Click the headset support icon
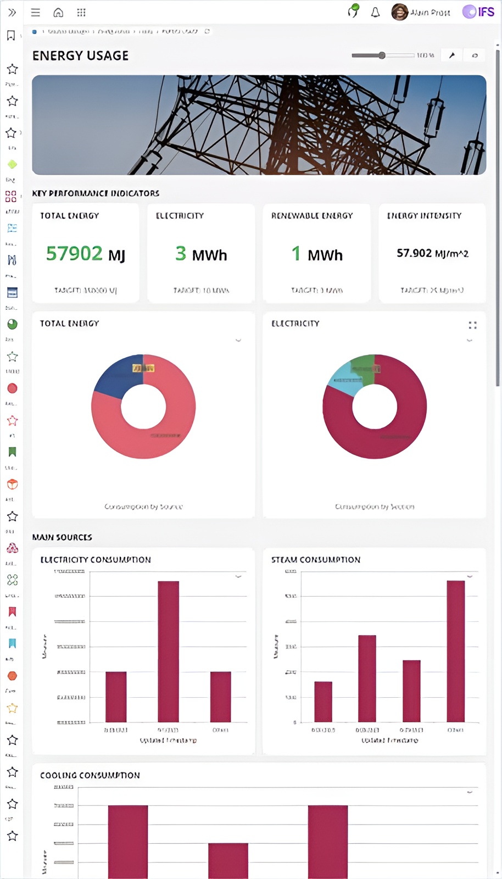 (x=353, y=12)
